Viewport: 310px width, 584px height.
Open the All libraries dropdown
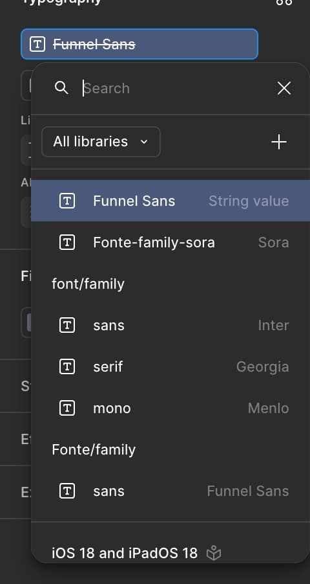click(x=101, y=142)
